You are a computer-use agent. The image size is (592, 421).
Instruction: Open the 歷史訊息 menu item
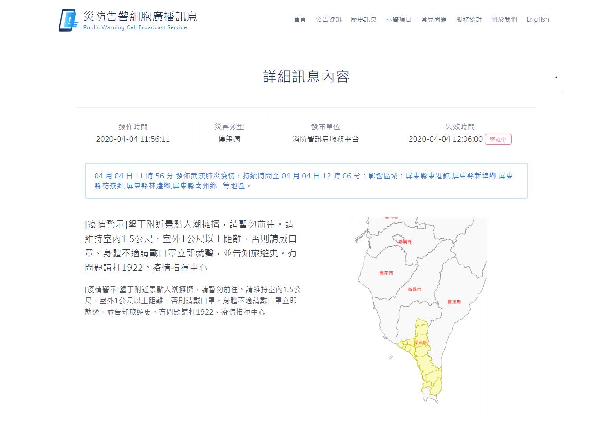pos(364,19)
